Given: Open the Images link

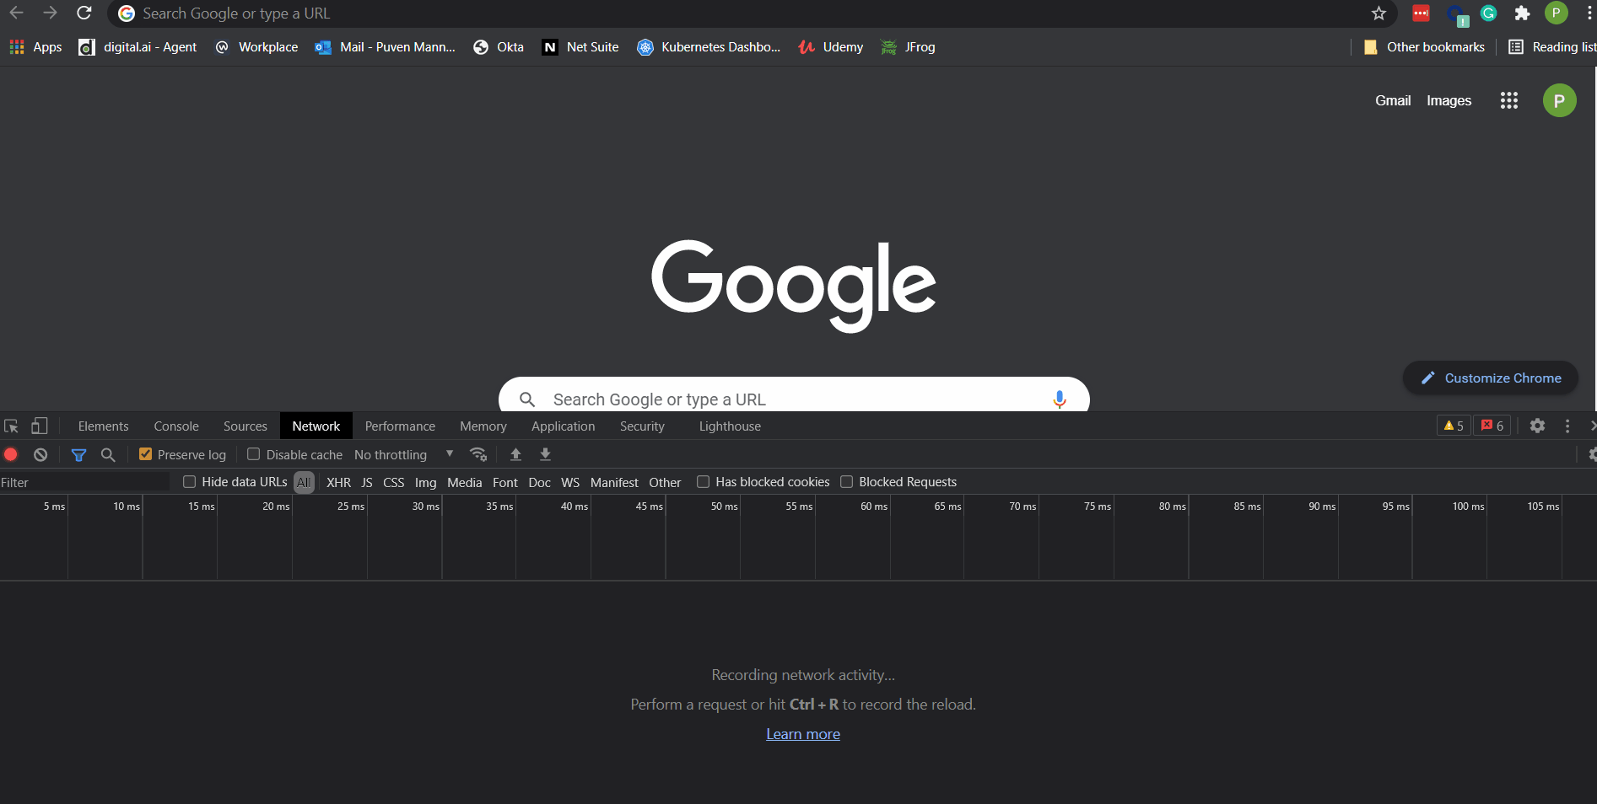Looking at the screenshot, I should tap(1449, 100).
